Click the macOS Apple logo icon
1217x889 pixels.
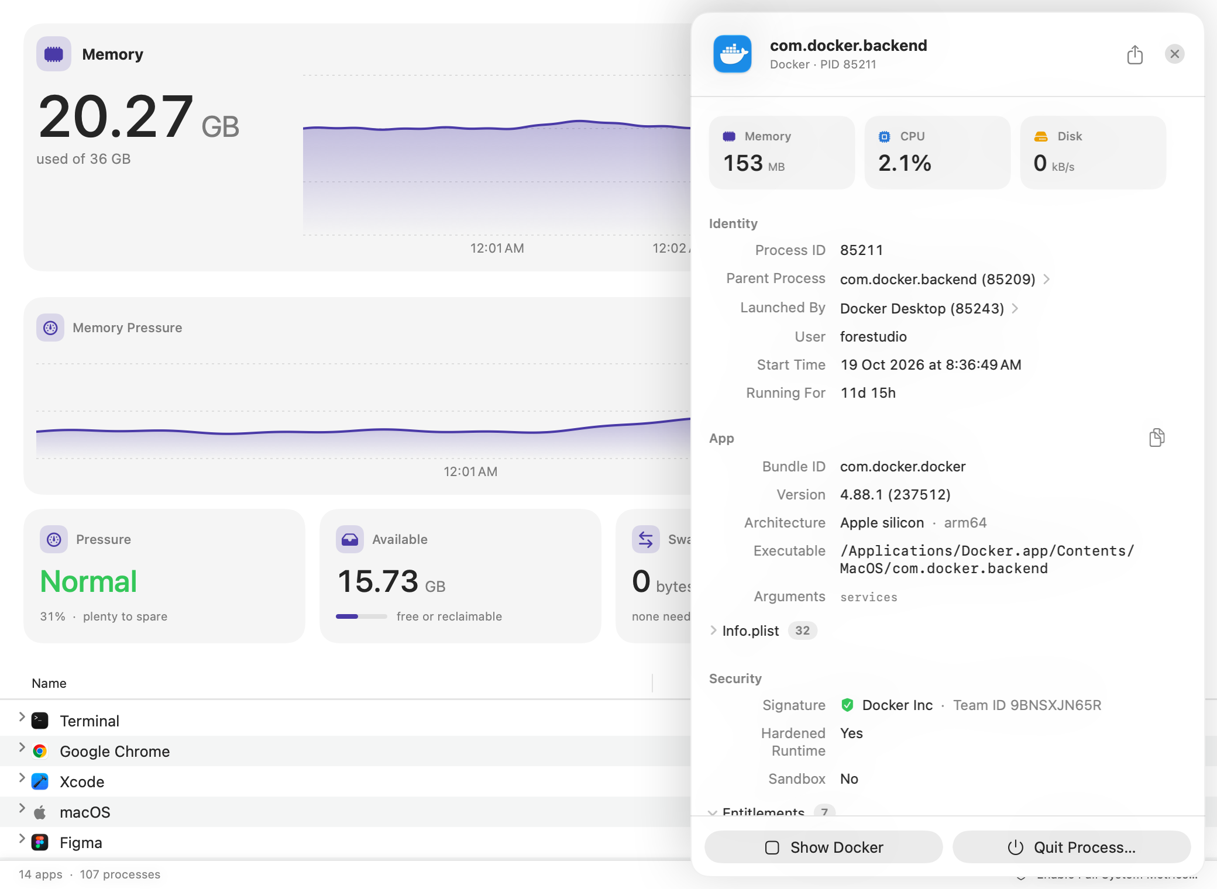point(40,812)
